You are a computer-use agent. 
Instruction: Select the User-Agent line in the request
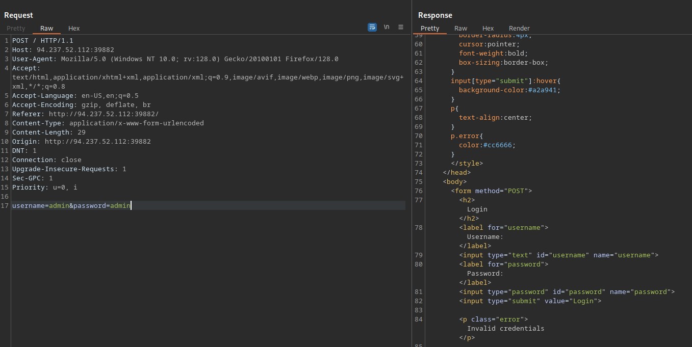(102, 59)
